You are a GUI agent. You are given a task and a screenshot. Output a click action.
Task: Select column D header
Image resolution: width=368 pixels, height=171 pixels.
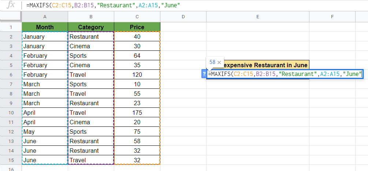183,17
